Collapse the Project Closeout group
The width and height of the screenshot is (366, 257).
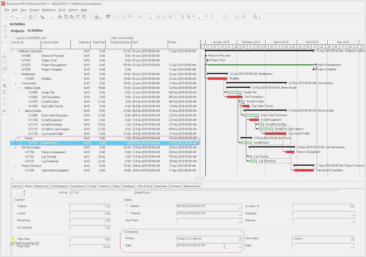tap(15, 166)
